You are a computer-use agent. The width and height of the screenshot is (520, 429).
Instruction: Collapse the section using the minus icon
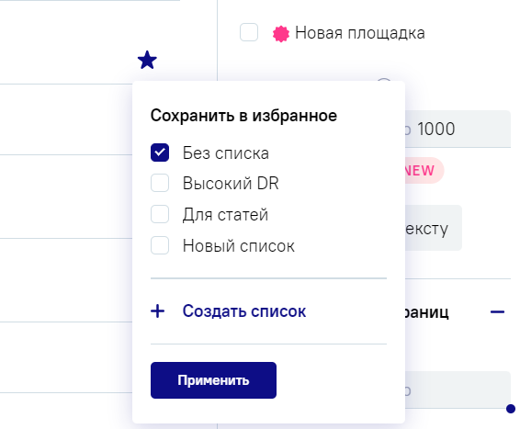coord(497,312)
